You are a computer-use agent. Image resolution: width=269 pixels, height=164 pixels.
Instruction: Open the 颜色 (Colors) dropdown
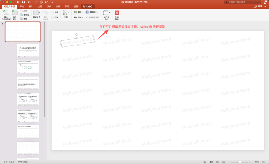79,12
